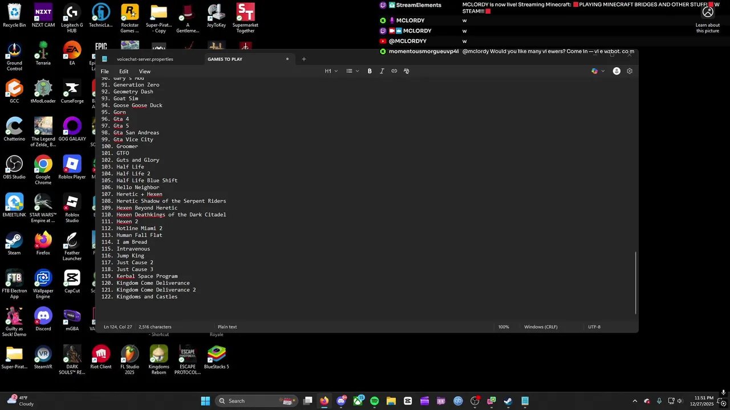Click the account profile icon in Notepad
Image resolution: width=730 pixels, height=410 pixels.
point(617,71)
